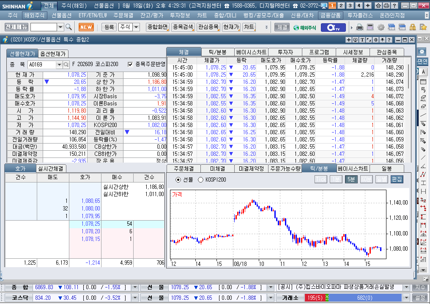This screenshot has height=304, width=430.
Task: Click the orange NEW icon button
Action: pos(86,27)
